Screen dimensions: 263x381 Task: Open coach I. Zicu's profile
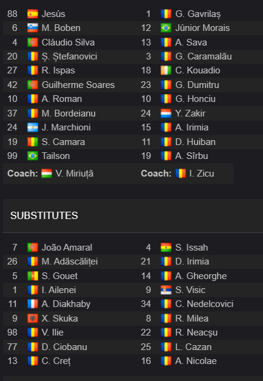[x=202, y=174]
